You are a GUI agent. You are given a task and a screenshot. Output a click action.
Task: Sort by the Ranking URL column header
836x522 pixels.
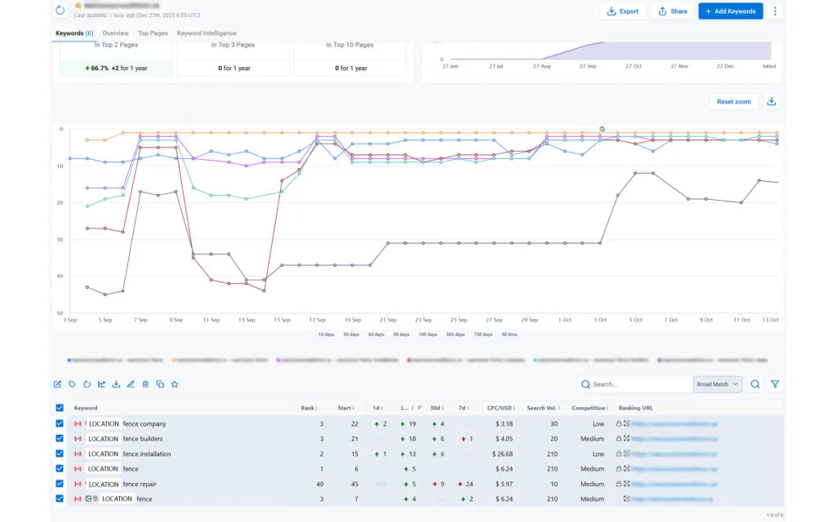(x=635, y=408)
